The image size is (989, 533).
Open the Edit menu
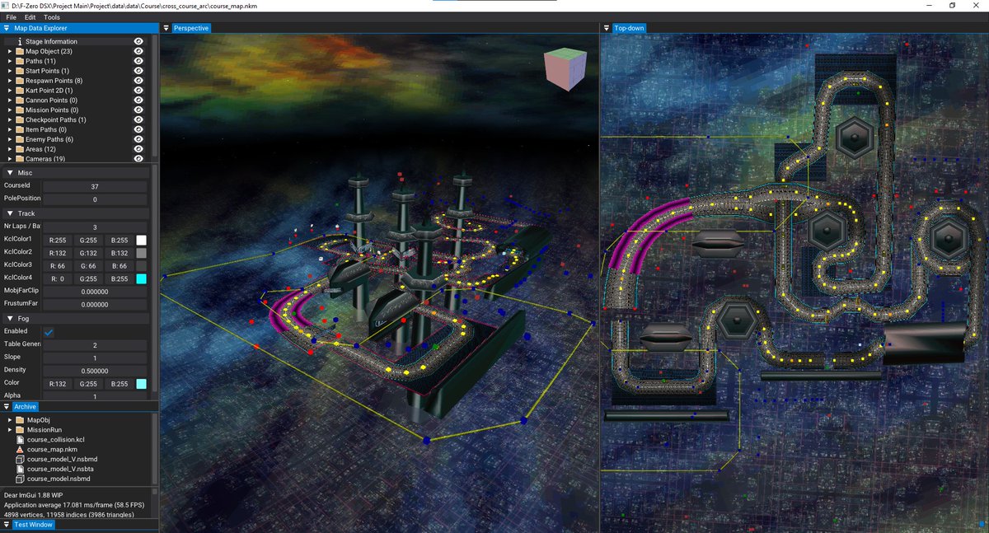pyautogui.click(x=30, y=17)
